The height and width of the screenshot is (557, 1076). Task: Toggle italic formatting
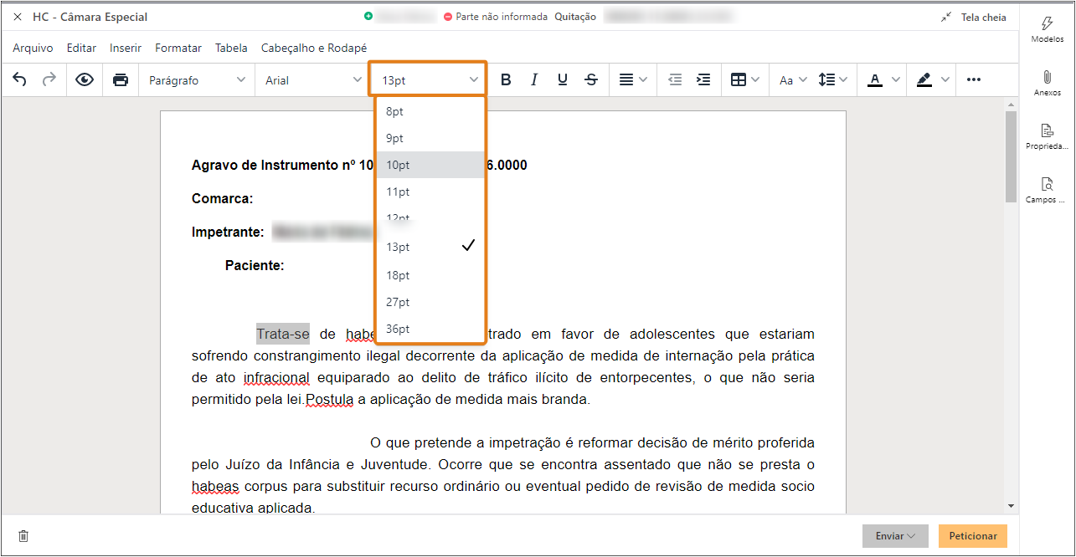(x=534, y=79)
